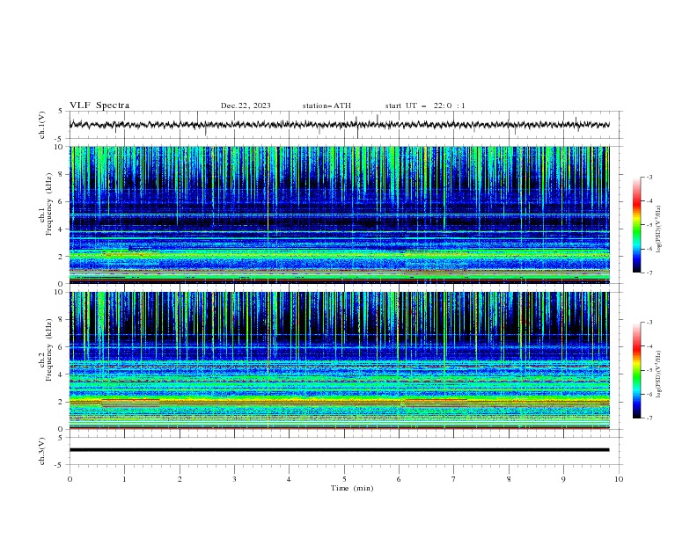Click inside the ch.2 spectrogram panel
Viewport: 697px width, 538px height.
339,360
